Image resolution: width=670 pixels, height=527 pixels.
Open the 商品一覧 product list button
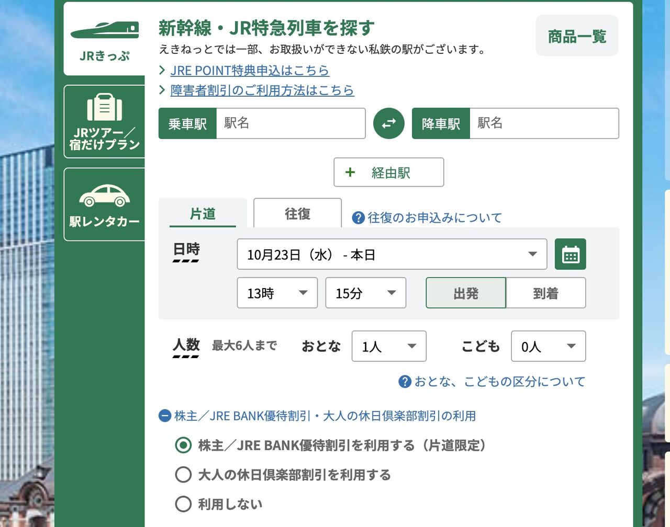577,36
